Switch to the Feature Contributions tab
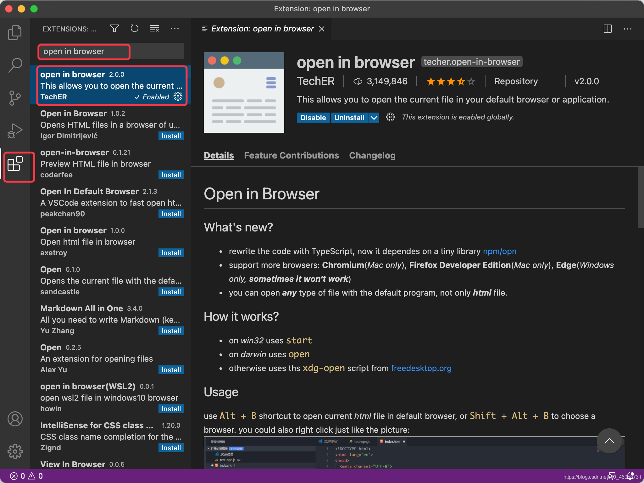The height and width of the screenshot is (483, 644). (x=291, y=155)
